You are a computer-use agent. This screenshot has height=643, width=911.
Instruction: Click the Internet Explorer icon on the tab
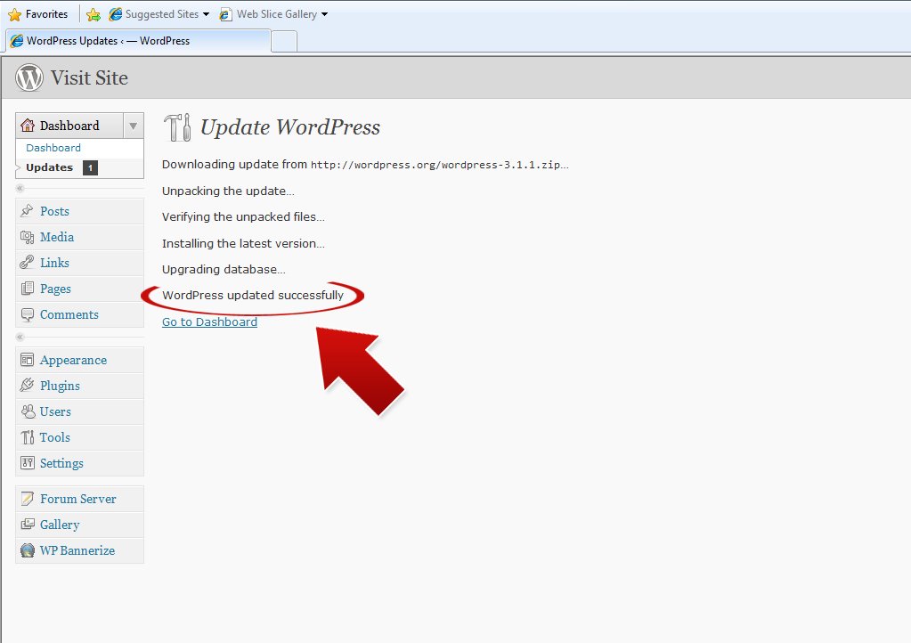click(x=17, y=41)
